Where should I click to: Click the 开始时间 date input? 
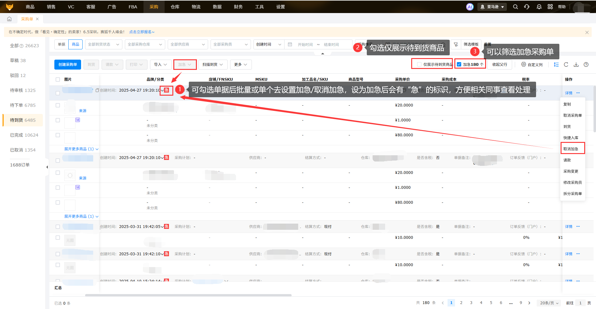point(305,45)
